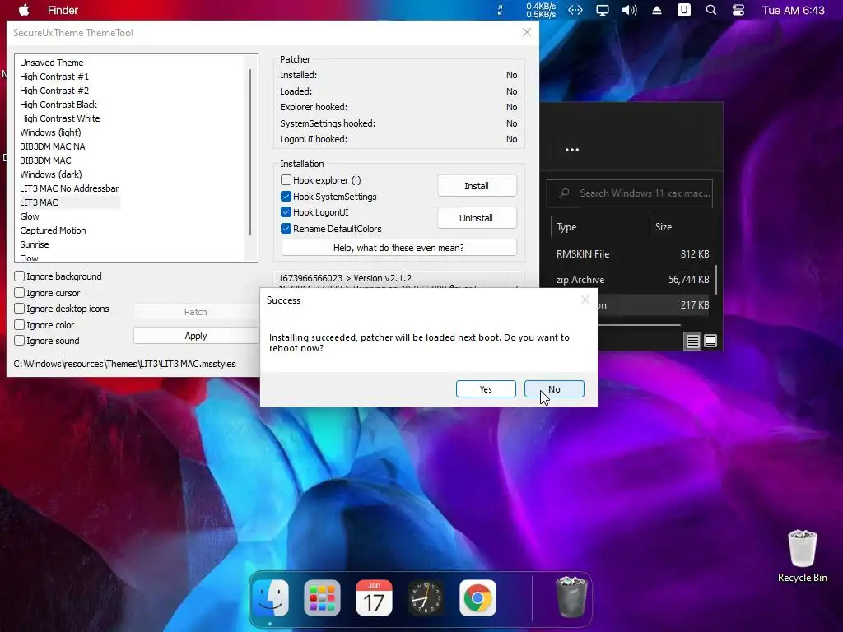Viewport: 843px width, 632px height.
Task: Check Ignore cursor option
Action: [20, 293]
